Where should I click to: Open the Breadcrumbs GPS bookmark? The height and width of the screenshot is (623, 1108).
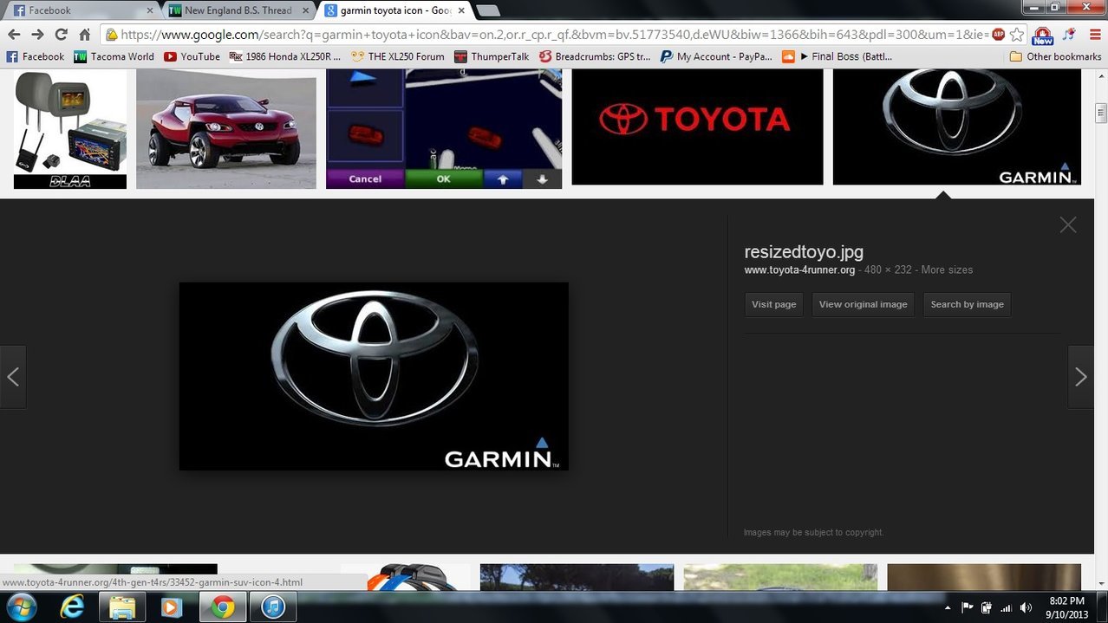(x=595, y=56)
